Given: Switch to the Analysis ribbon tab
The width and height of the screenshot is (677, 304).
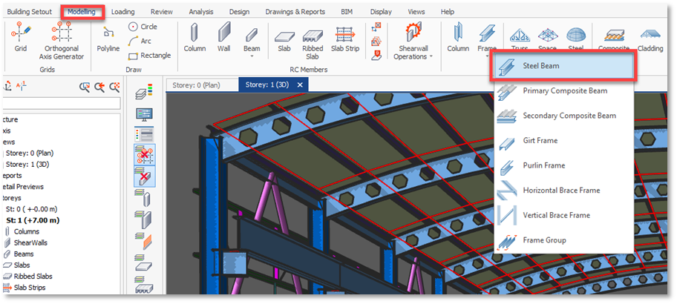Looking at the screenshot, I should [200, 12].
